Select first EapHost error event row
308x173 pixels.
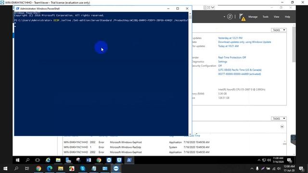pyautogui.click(x=137, y=142)
